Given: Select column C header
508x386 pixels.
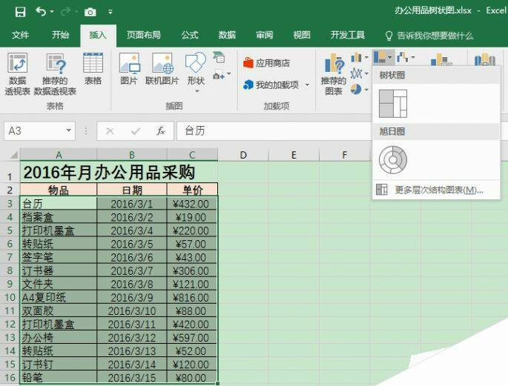Looking at the screenshot, I should [x=192, y=155].
